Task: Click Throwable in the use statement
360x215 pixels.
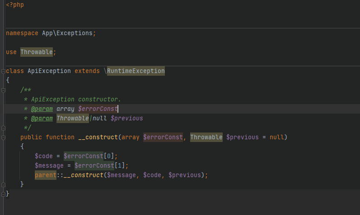Action: [37, 52]
